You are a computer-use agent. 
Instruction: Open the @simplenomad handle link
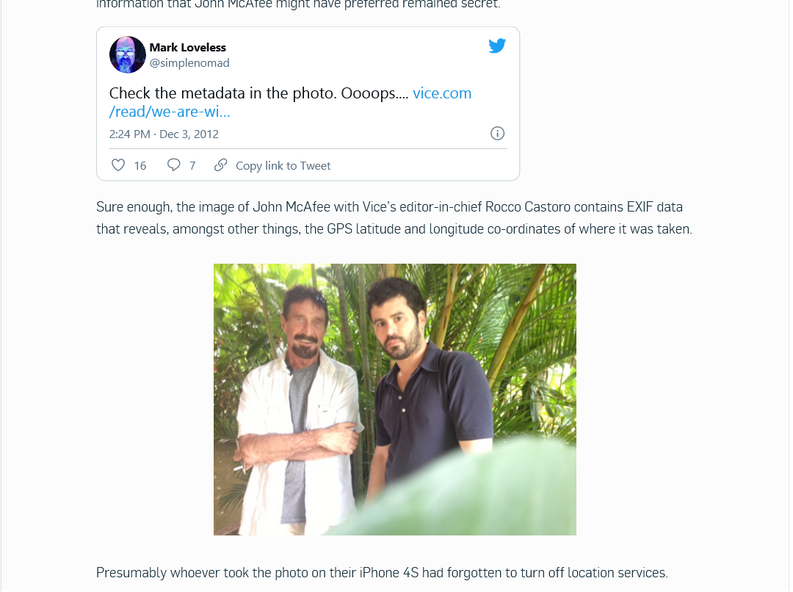click(189, 62)
